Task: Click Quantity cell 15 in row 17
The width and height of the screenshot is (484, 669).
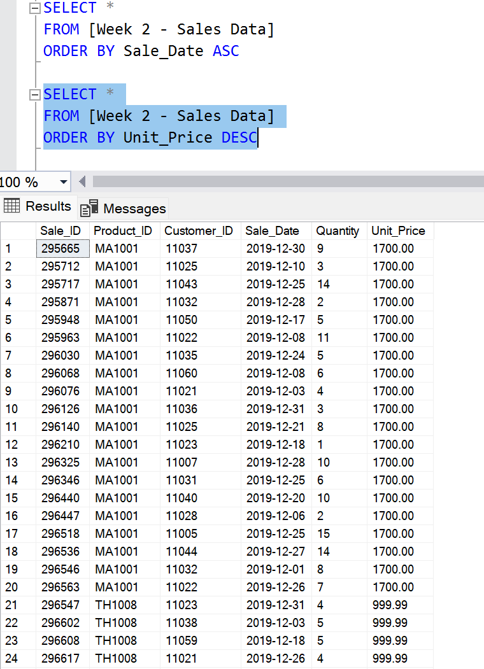Action: click(x=339, y=534)
